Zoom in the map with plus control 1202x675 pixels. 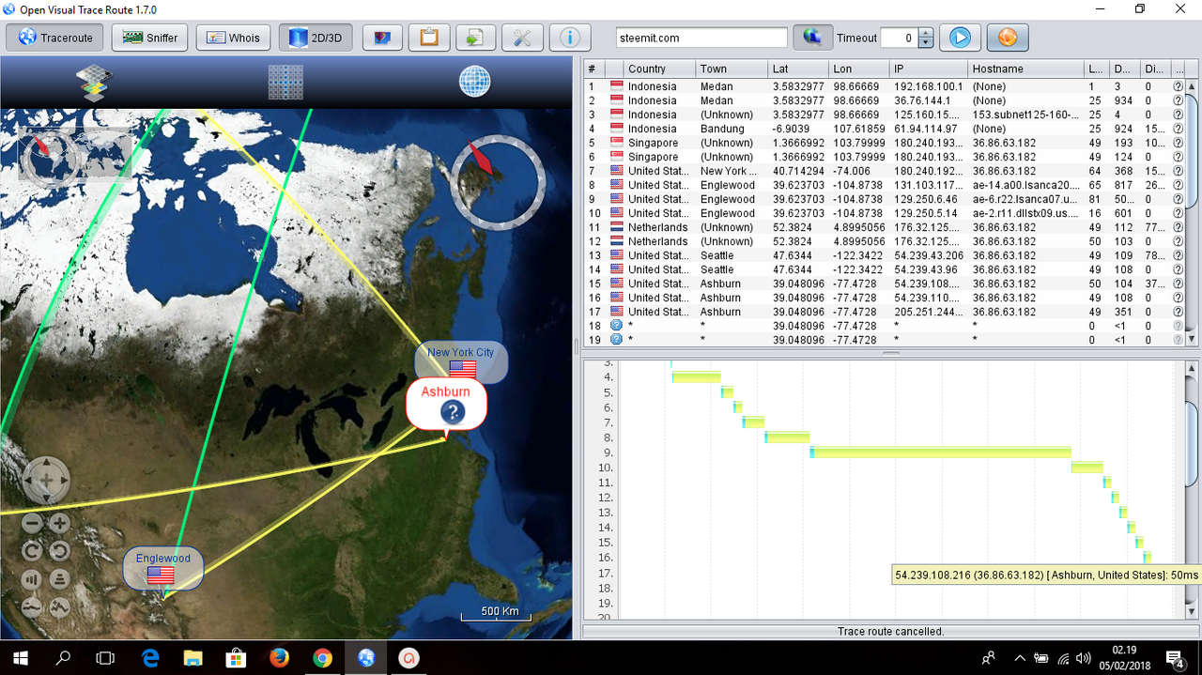pos(60,524)
